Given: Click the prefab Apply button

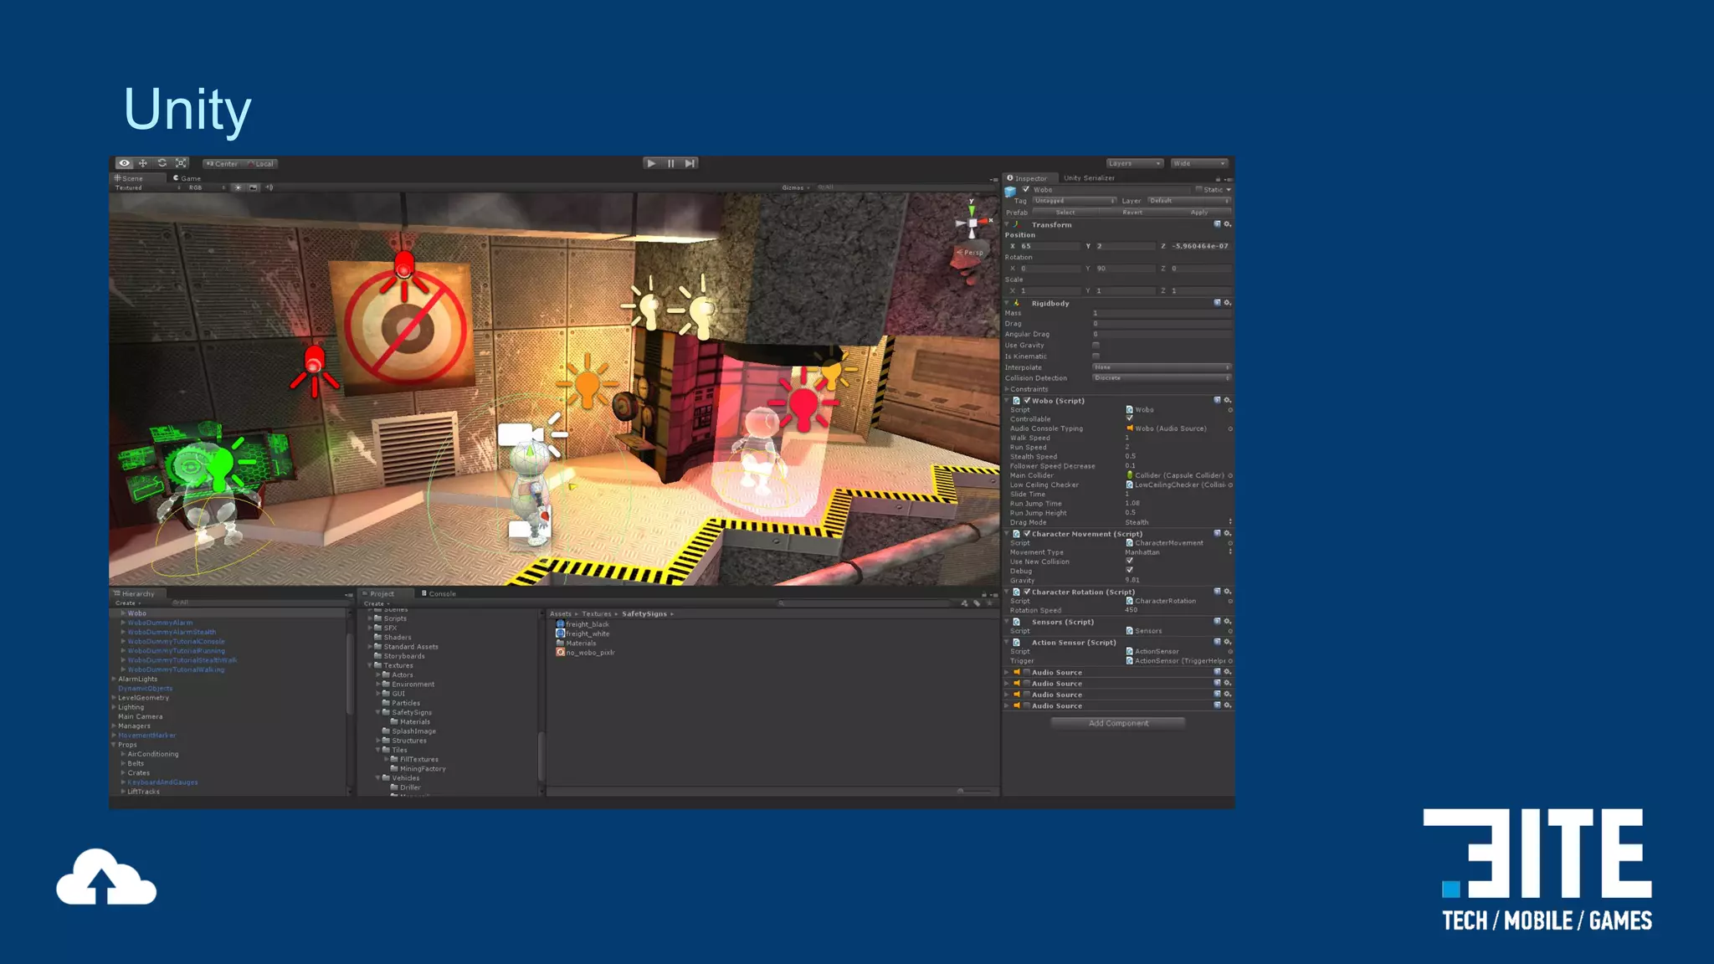Looking at the screenshot, I should pyautogui.click(x=1199, y=213).
